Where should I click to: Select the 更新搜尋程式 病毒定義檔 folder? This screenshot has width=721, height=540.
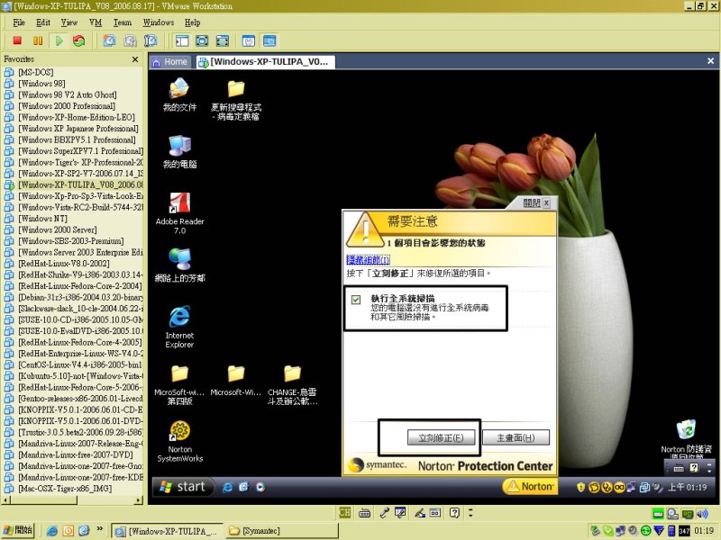pos(236,100)
